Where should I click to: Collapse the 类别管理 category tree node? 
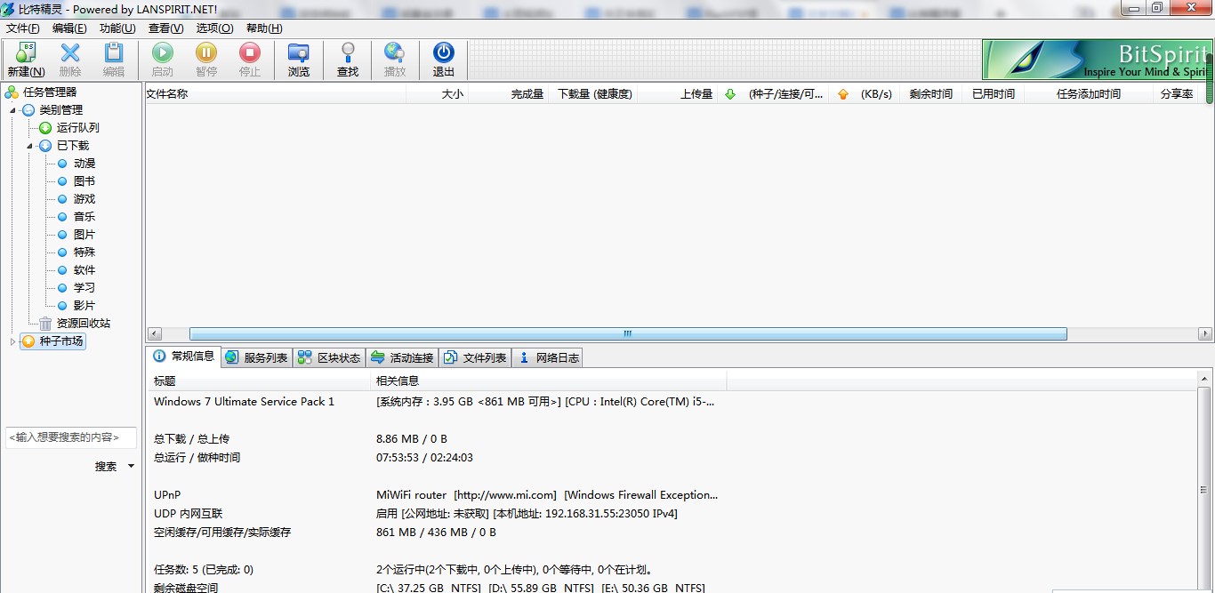click(13, 110)
